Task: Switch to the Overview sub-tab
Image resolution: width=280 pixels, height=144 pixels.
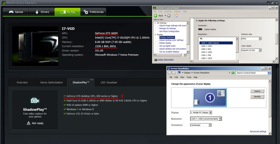Action: point(22,82)
